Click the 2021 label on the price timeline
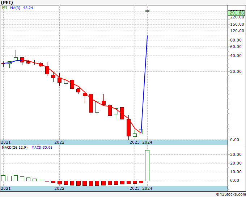The height and width of the screenshot is (197, 246). point(6,142)
